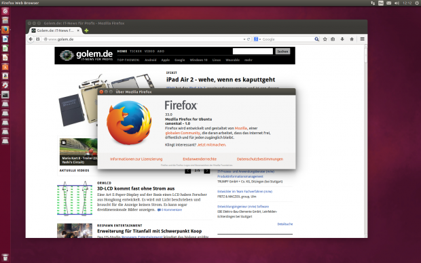421x263 pixels.
Task: Open the Apple top topic
Action: [166, 60]
